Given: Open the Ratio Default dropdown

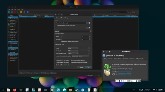Looking at the screenshot, I should (x=73, y=48).
